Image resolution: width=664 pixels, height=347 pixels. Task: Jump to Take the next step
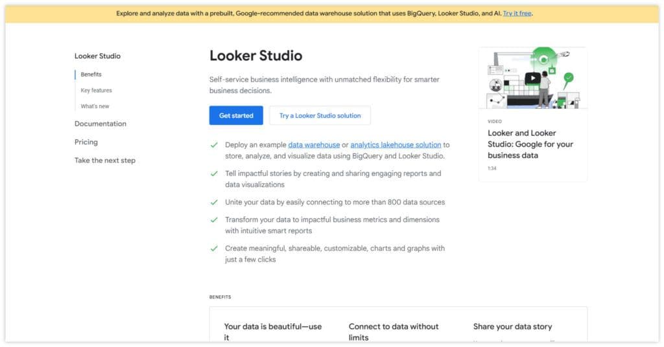click(x=105, y=160)
